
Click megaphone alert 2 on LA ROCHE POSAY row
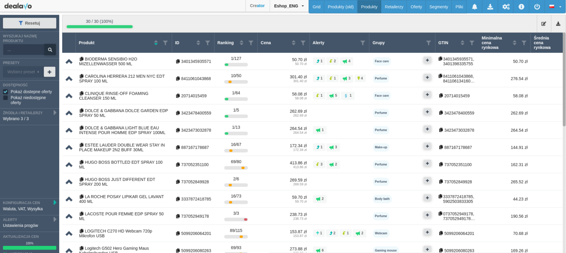tap(320, 199)
